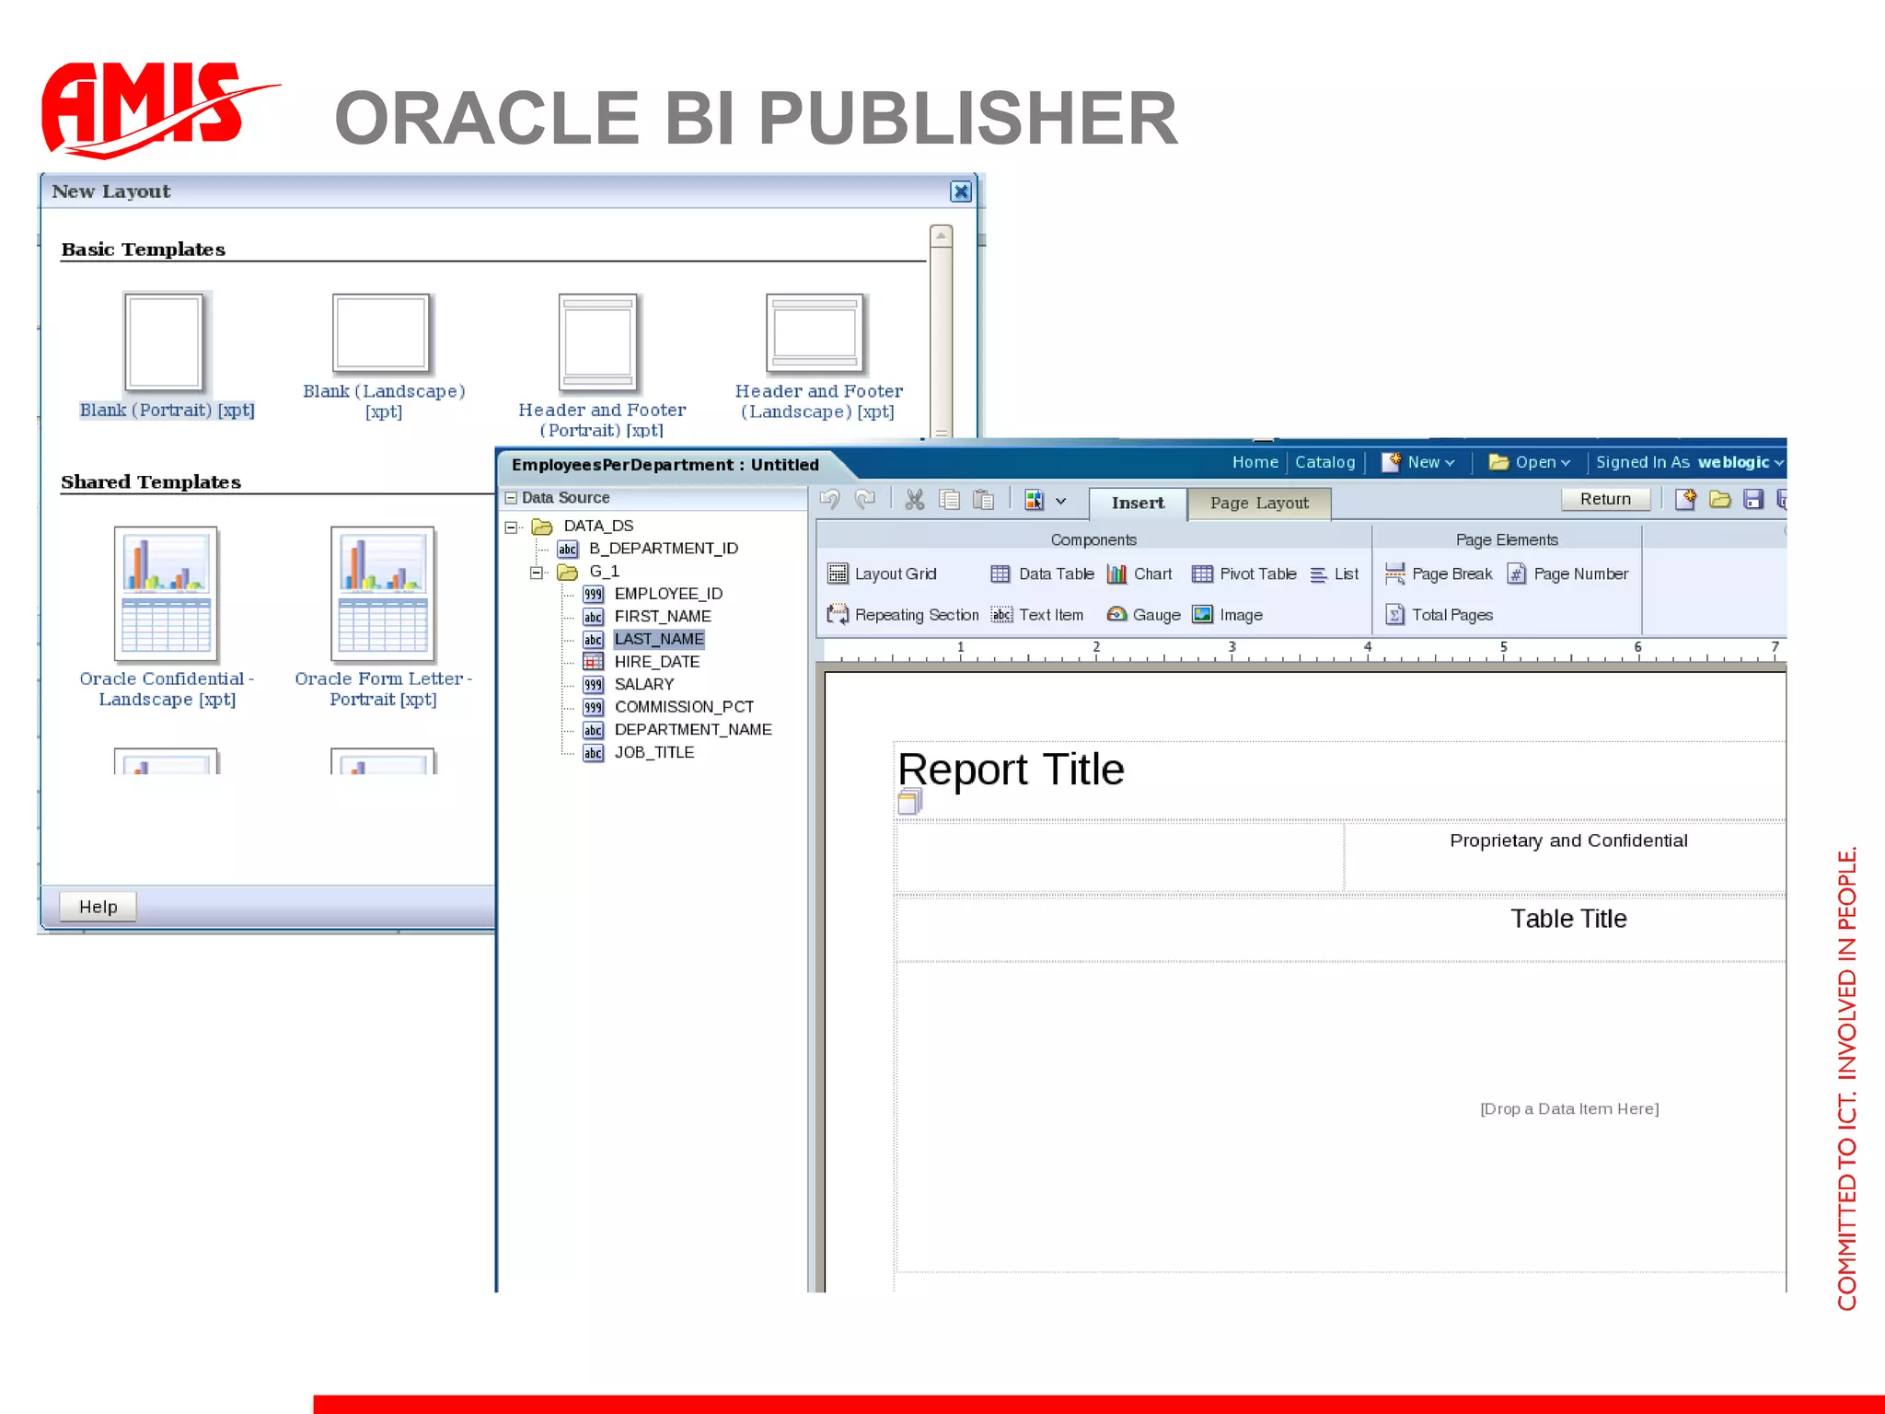Click the open folder icon beside Return

point(1719,499)
